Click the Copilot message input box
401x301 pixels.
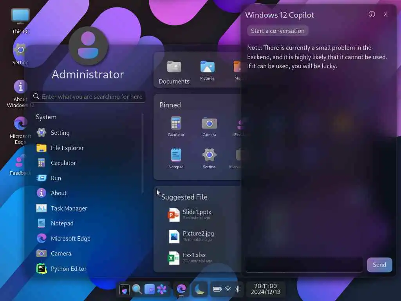(x=304, y=265)
